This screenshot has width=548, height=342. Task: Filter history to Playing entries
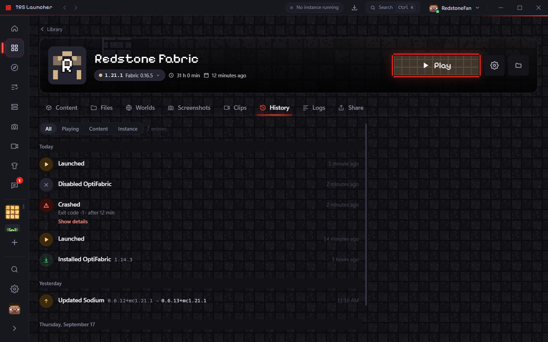pos(70,129)
